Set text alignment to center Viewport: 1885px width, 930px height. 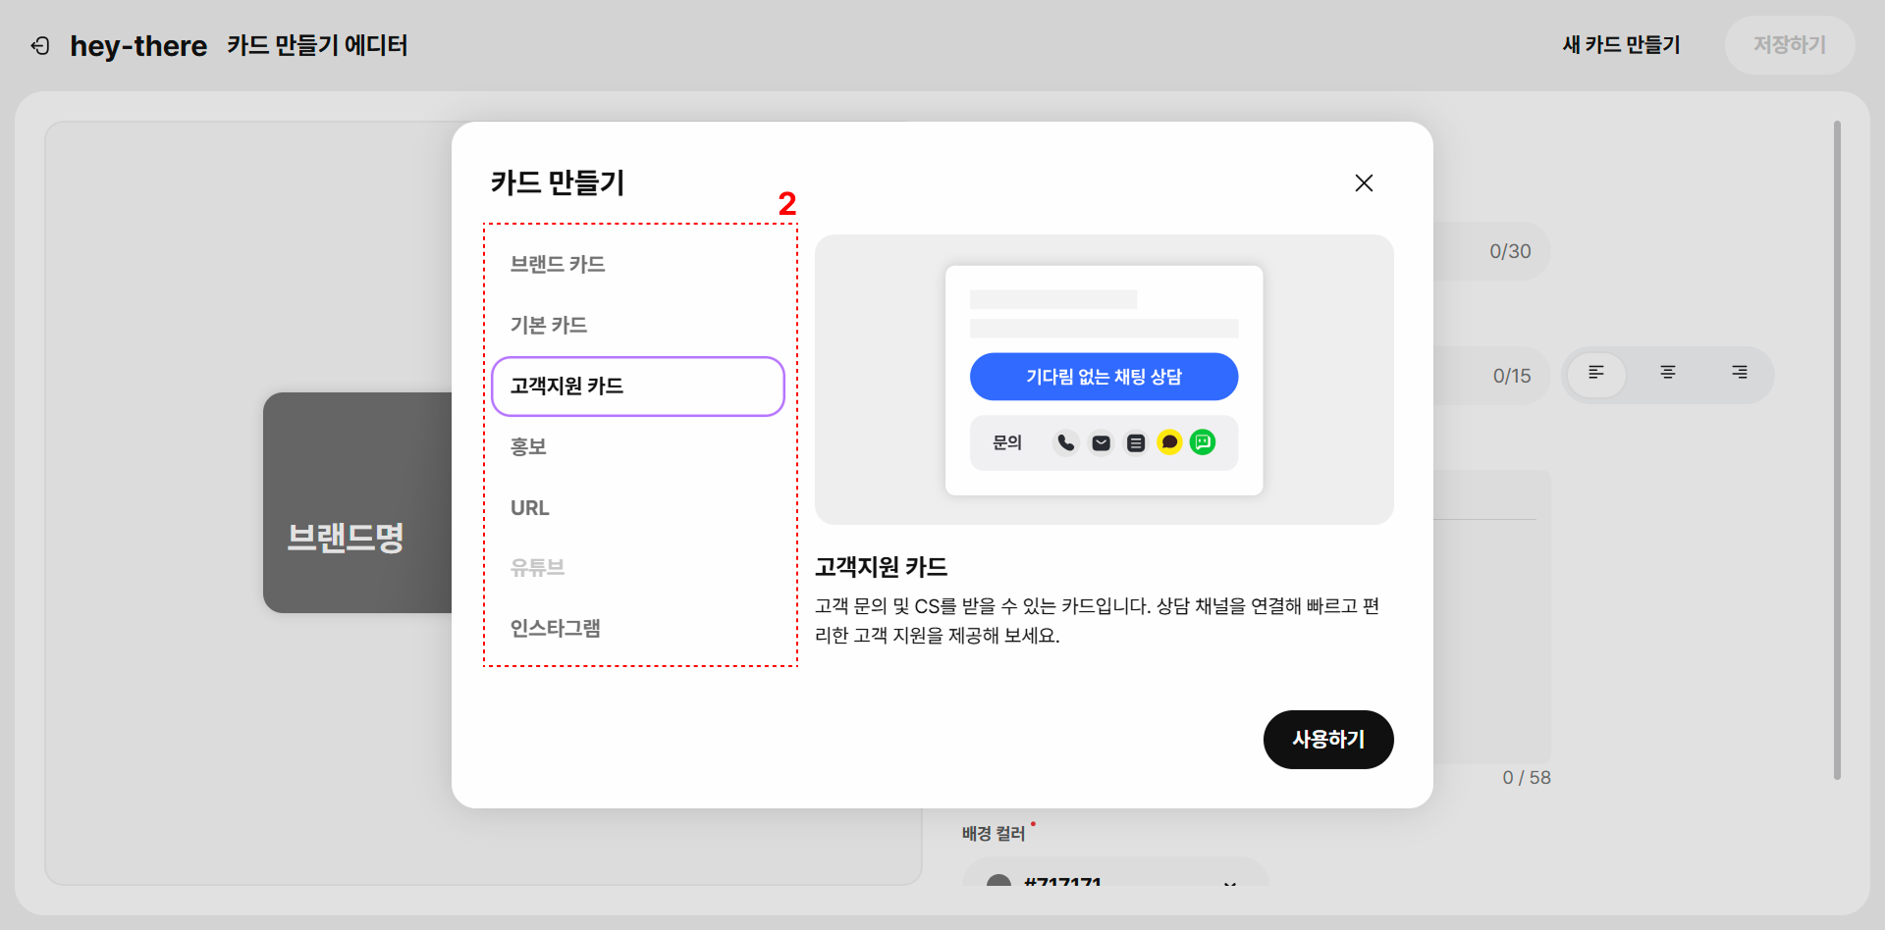[x=1667, y=374]
